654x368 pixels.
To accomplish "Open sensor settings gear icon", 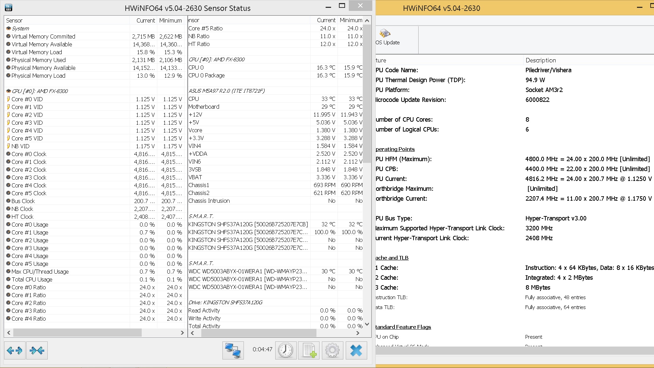I will [x=332, y=350].
